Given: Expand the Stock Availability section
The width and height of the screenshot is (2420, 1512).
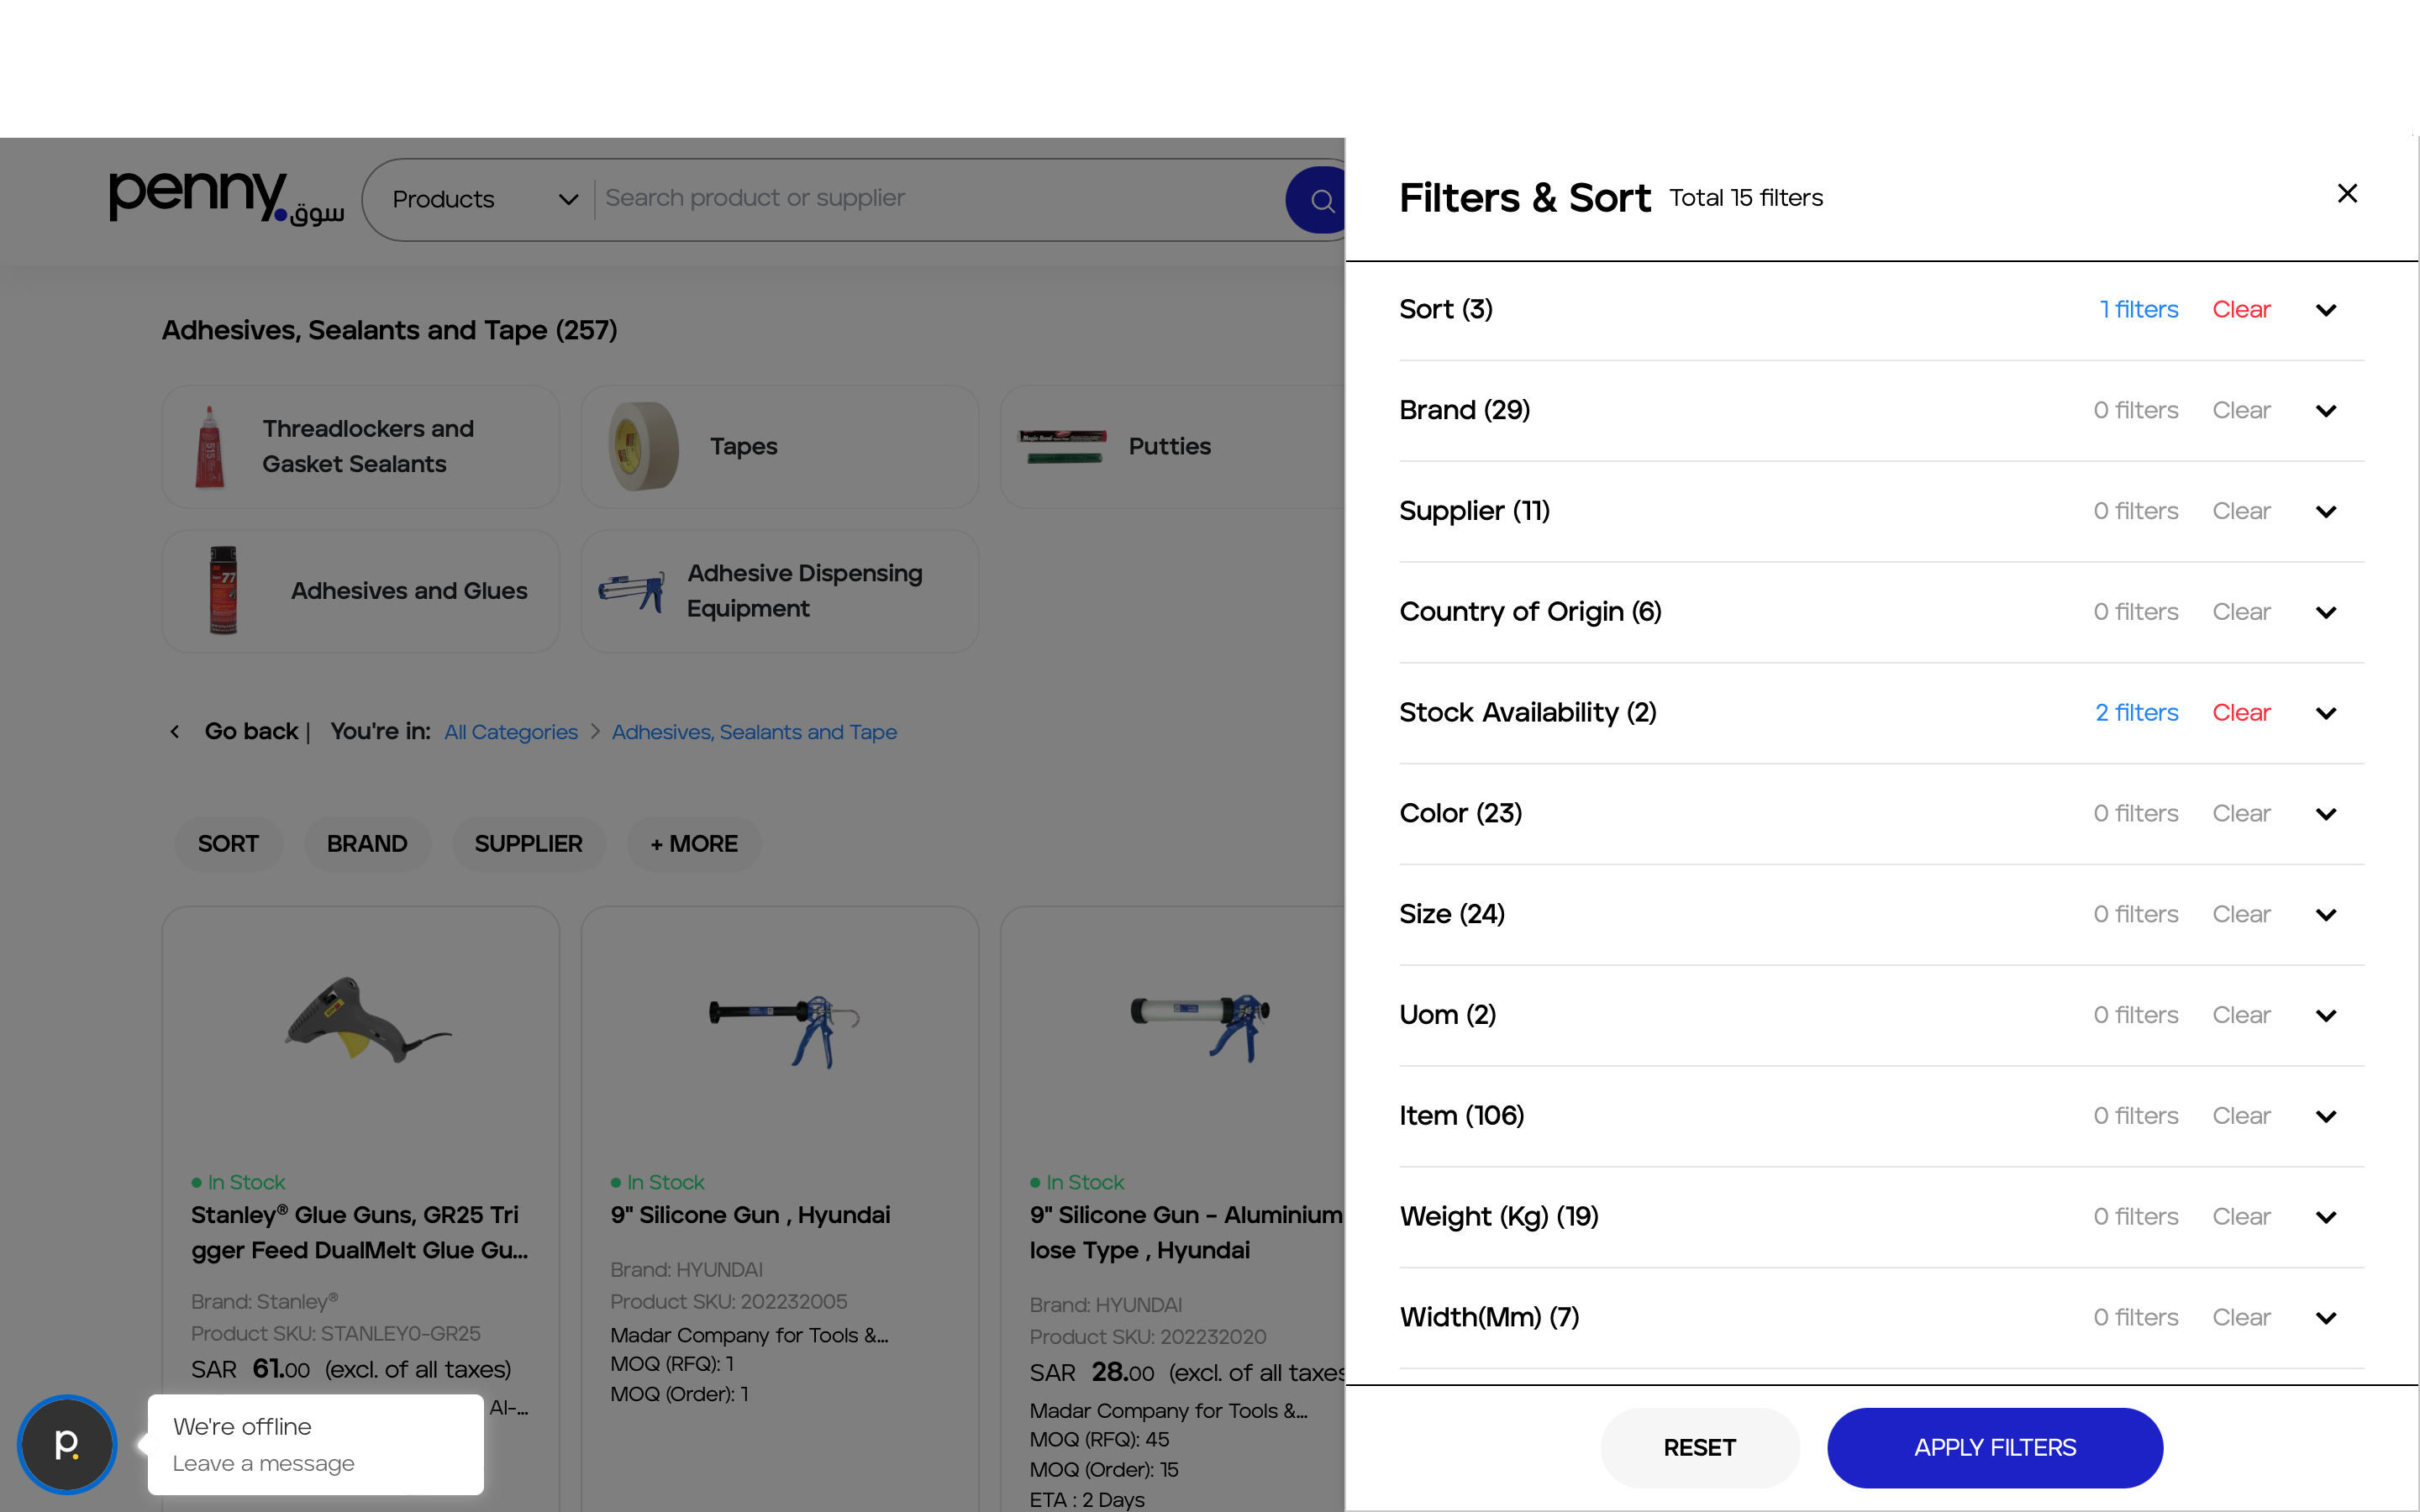Looking at the screenshot, I should coord(2326,713).
